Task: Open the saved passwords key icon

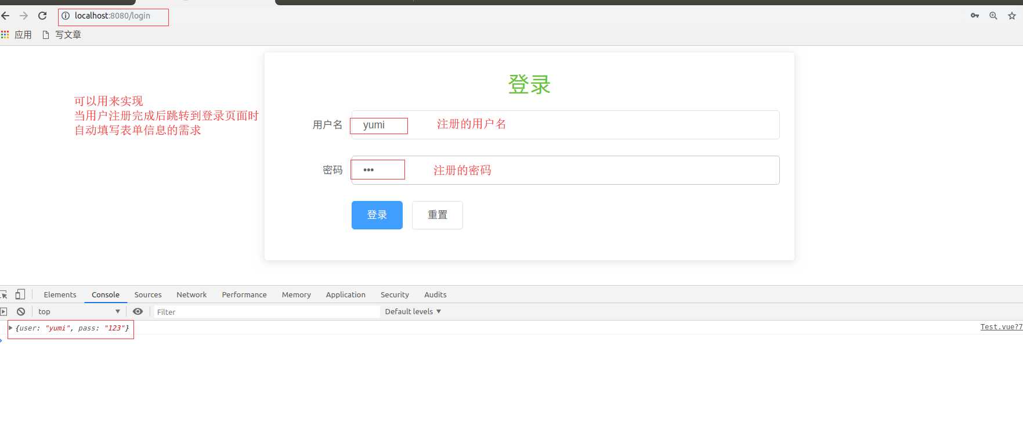Action: (x=975, y=16)
